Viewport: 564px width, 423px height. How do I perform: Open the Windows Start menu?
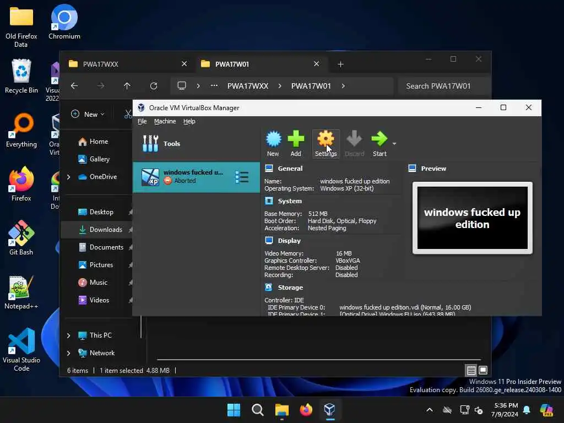pos(234,410)
